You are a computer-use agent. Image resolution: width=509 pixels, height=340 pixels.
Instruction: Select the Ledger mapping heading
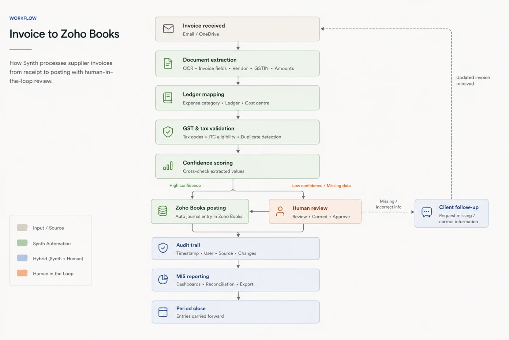(204, 94)
